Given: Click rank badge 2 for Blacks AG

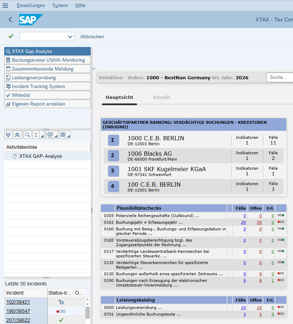Looking at the screenshot, I should click(113, 156).
